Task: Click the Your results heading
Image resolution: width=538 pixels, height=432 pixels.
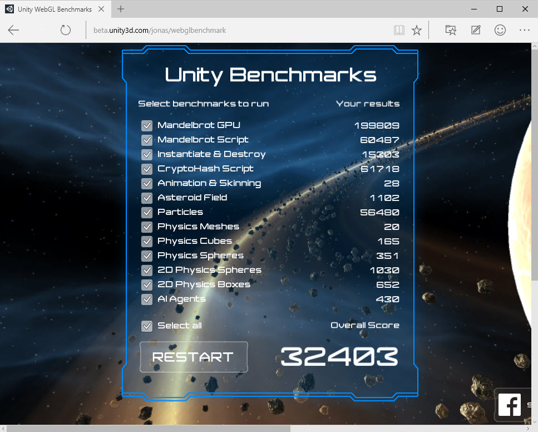Action: point(368,104)
